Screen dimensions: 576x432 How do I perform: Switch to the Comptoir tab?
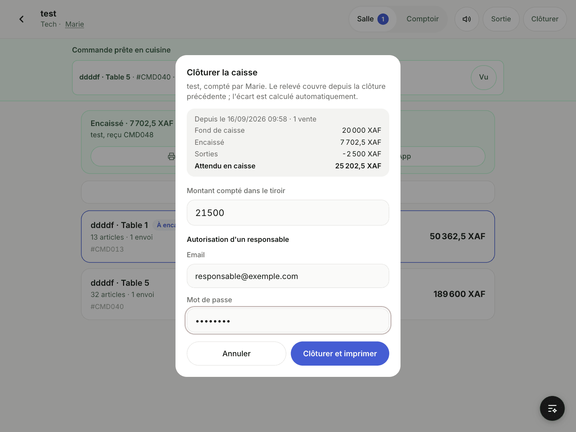(x=422, y=19)
